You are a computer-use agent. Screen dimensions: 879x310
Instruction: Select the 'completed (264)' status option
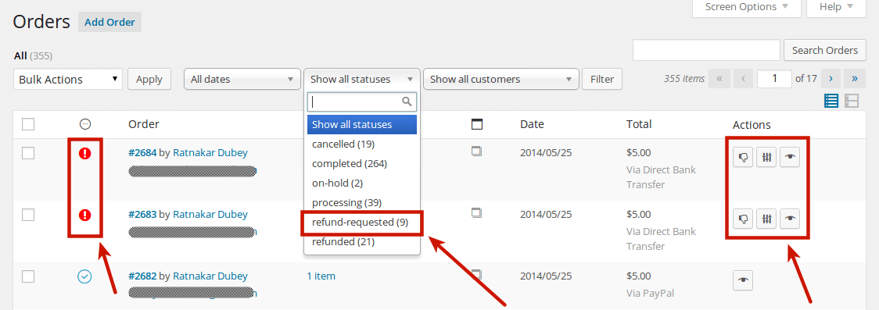tap(361, 163)
